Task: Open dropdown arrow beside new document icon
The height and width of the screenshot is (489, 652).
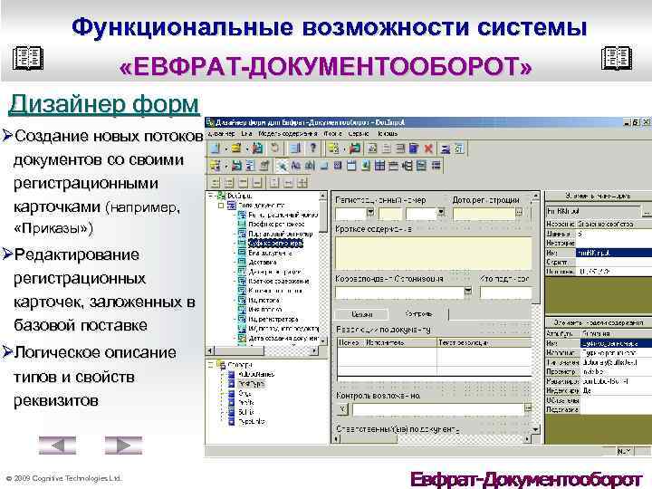Action: pyautogui.click(x=225, y=149)
